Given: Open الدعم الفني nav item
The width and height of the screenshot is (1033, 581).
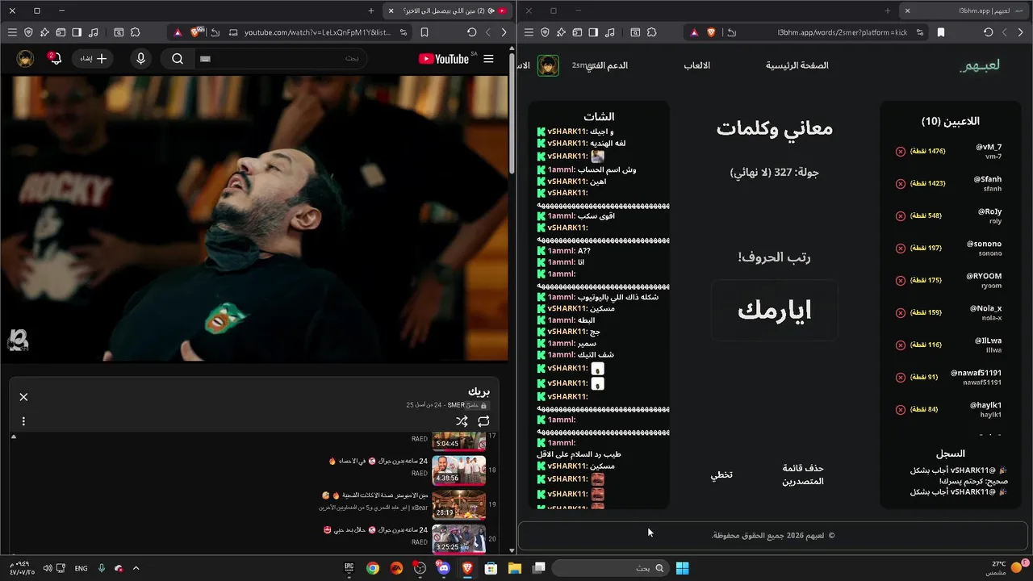Looking at the screenshot, I should [x=606, y=65].
